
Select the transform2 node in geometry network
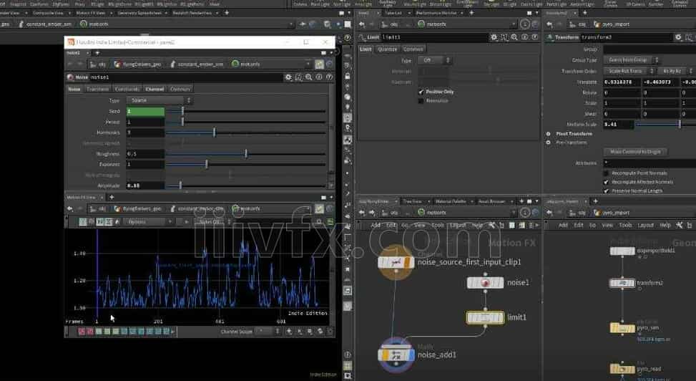click(622, 283)
